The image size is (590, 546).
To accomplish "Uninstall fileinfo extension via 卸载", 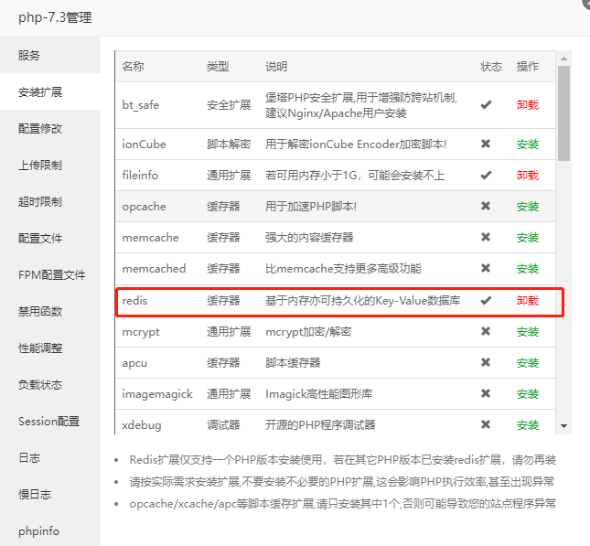I will [x=528, y=176].
